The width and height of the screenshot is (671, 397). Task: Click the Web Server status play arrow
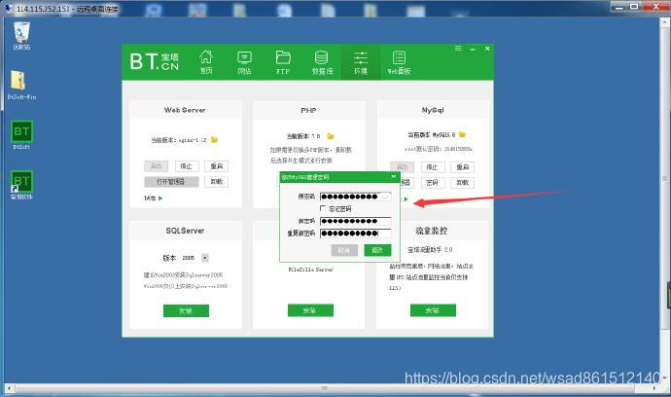pyautogui.click(x=160, y=198)
